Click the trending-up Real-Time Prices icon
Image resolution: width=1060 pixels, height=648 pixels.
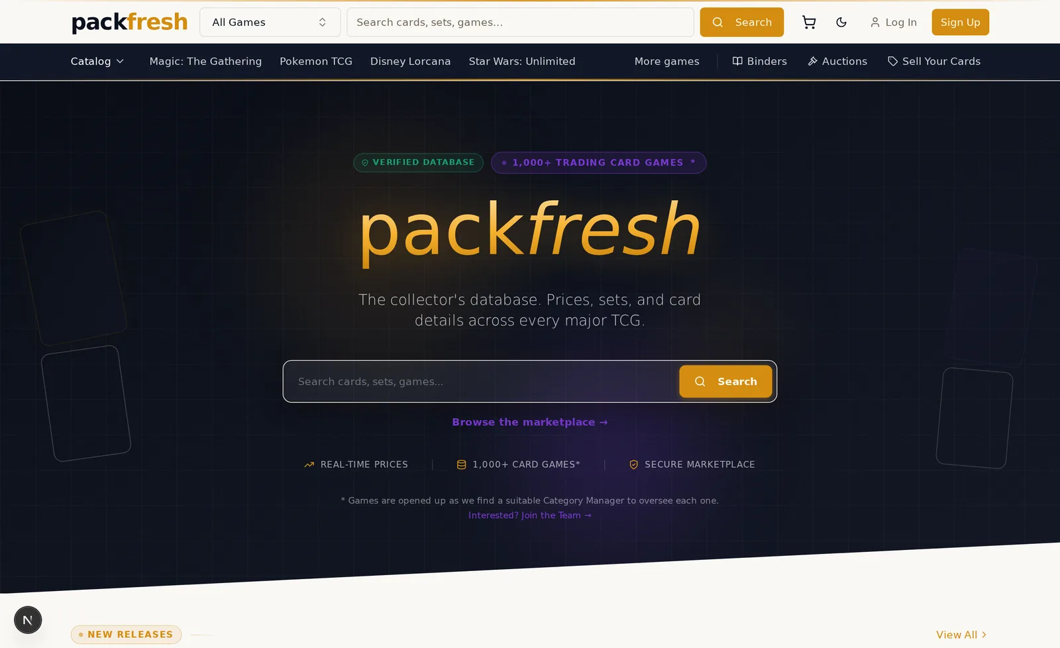pos(309,465)
